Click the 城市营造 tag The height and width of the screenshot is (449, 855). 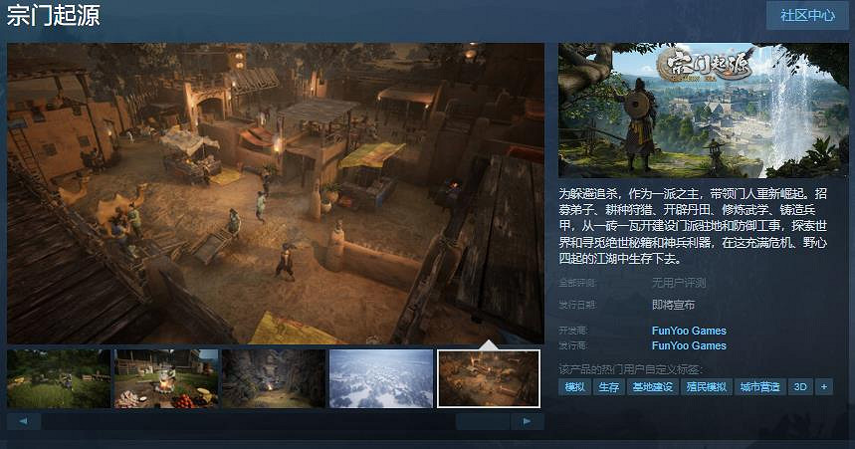tap(760, 387)
